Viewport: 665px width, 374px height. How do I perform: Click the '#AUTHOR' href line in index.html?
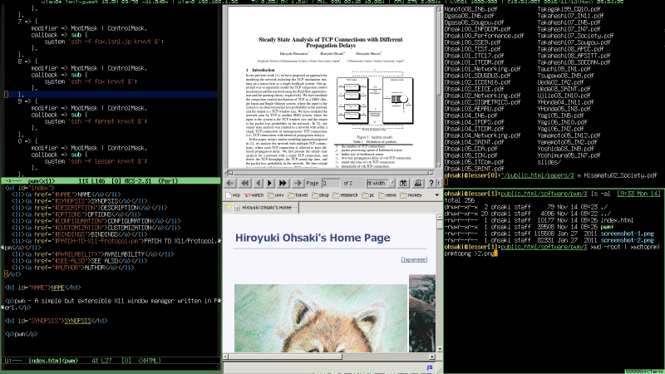(x=72, y=268)
